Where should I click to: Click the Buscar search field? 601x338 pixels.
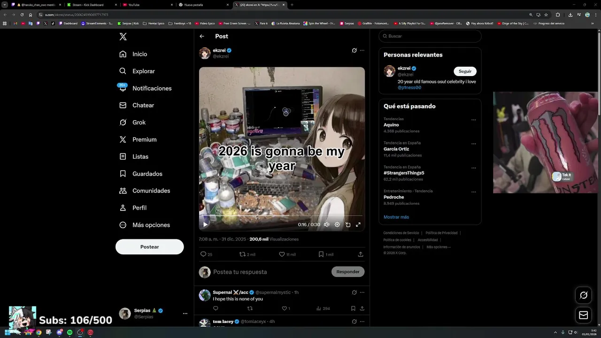430,36
